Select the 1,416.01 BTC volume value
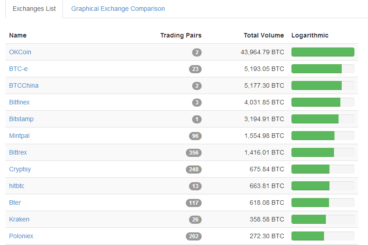The width and height of the screenshot is (368, 245). 264,153
